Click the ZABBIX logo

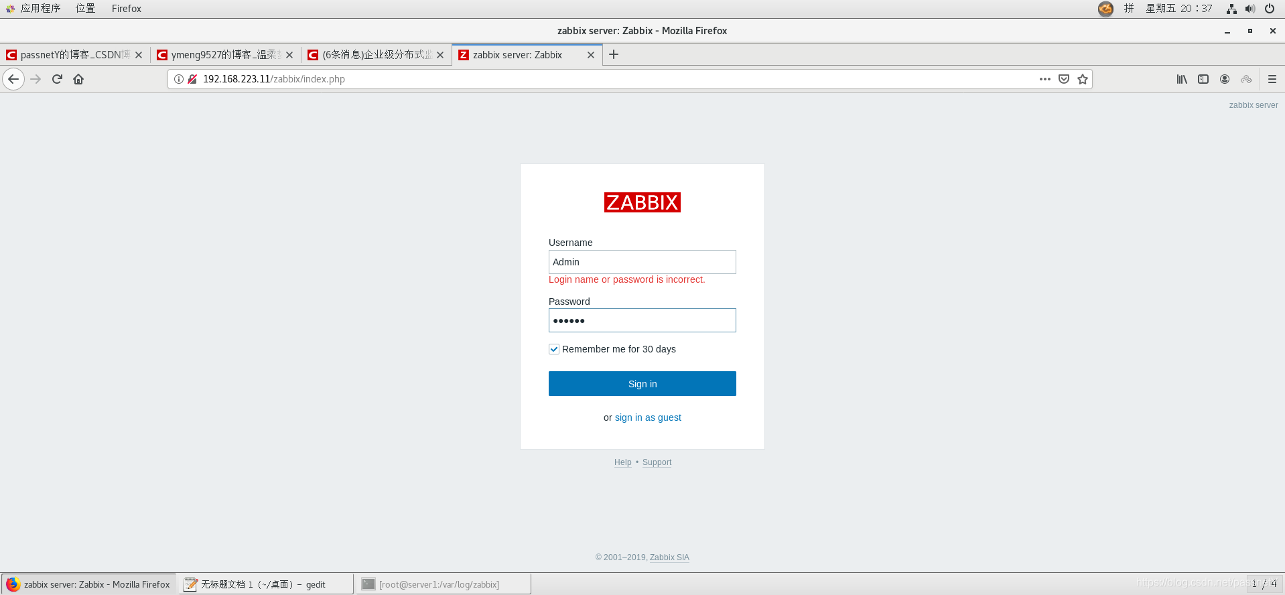point(642,202)
